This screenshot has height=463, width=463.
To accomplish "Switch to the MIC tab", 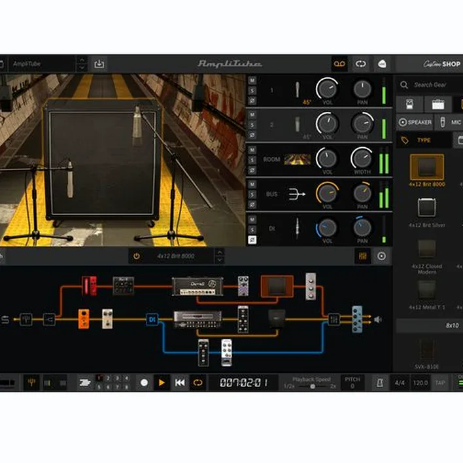I will click(x=449, y=122).
